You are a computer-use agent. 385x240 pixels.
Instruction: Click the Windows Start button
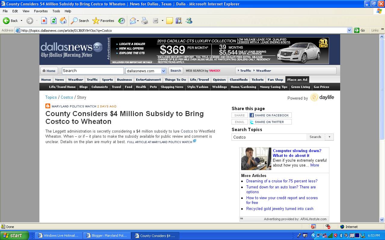14,235
